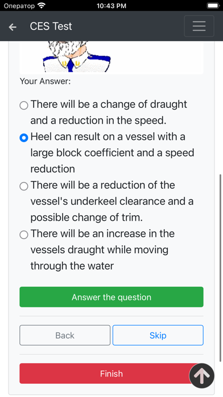Tap the 10:43 PM clock

tap(111, 6)
